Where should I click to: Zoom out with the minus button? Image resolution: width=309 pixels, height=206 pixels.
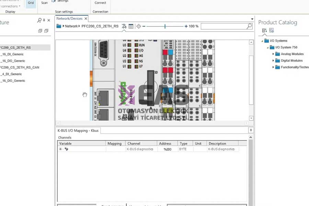coord(144,26)
